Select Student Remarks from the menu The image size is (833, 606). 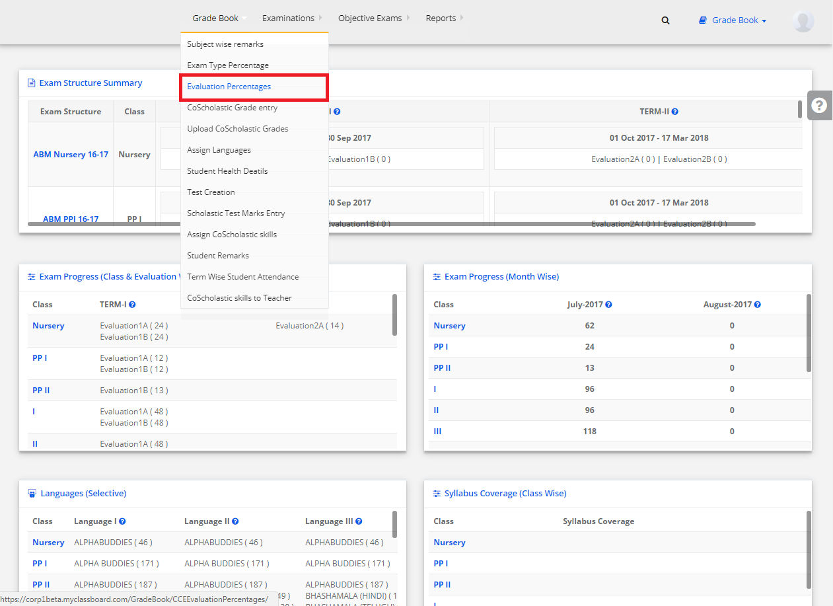coord(218,256)
